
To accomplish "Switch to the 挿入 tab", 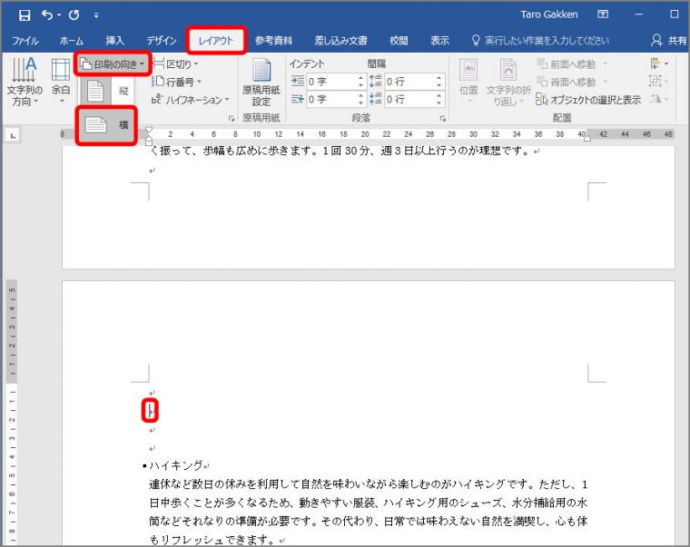I will pyautogui.click(x=115, y=41).
